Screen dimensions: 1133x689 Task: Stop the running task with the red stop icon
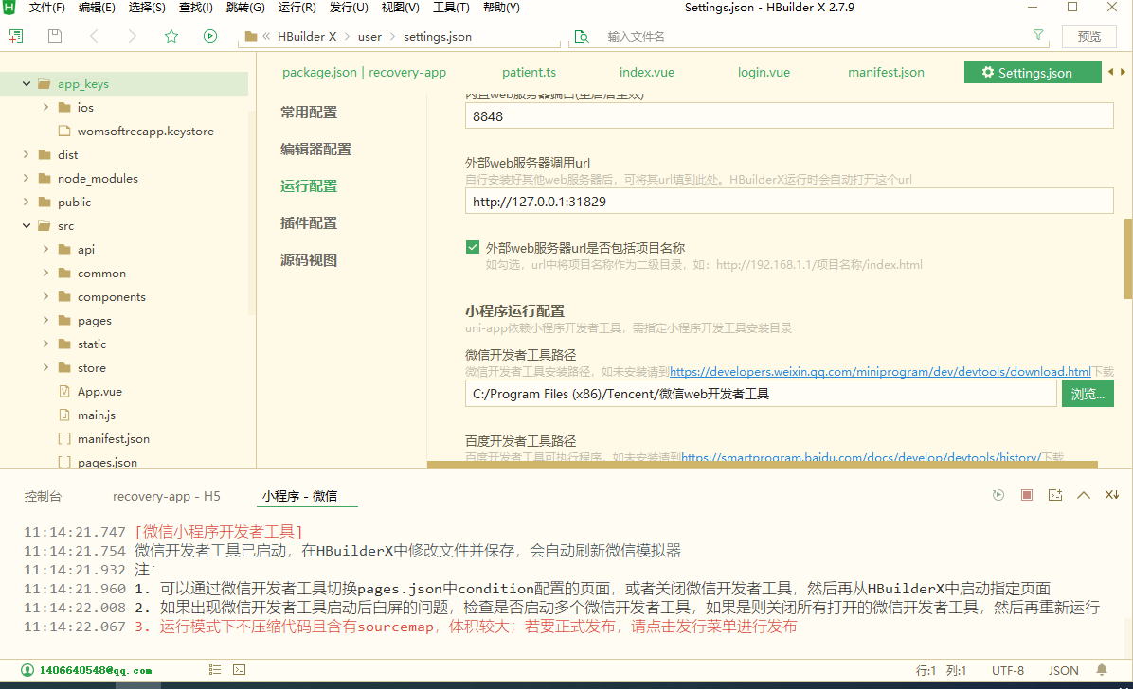[1027, 495]
